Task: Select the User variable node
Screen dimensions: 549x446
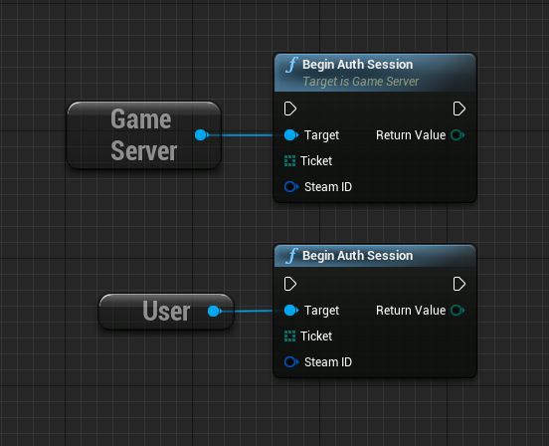Action: 166,312
